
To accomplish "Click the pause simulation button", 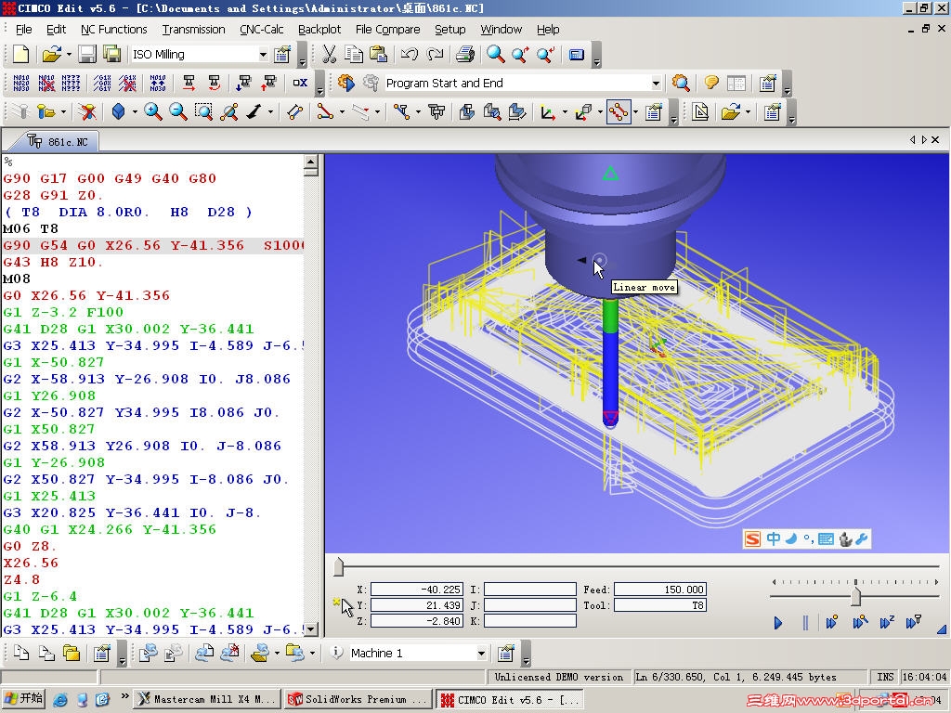I will pyautogui.click(x=805, y=623).
